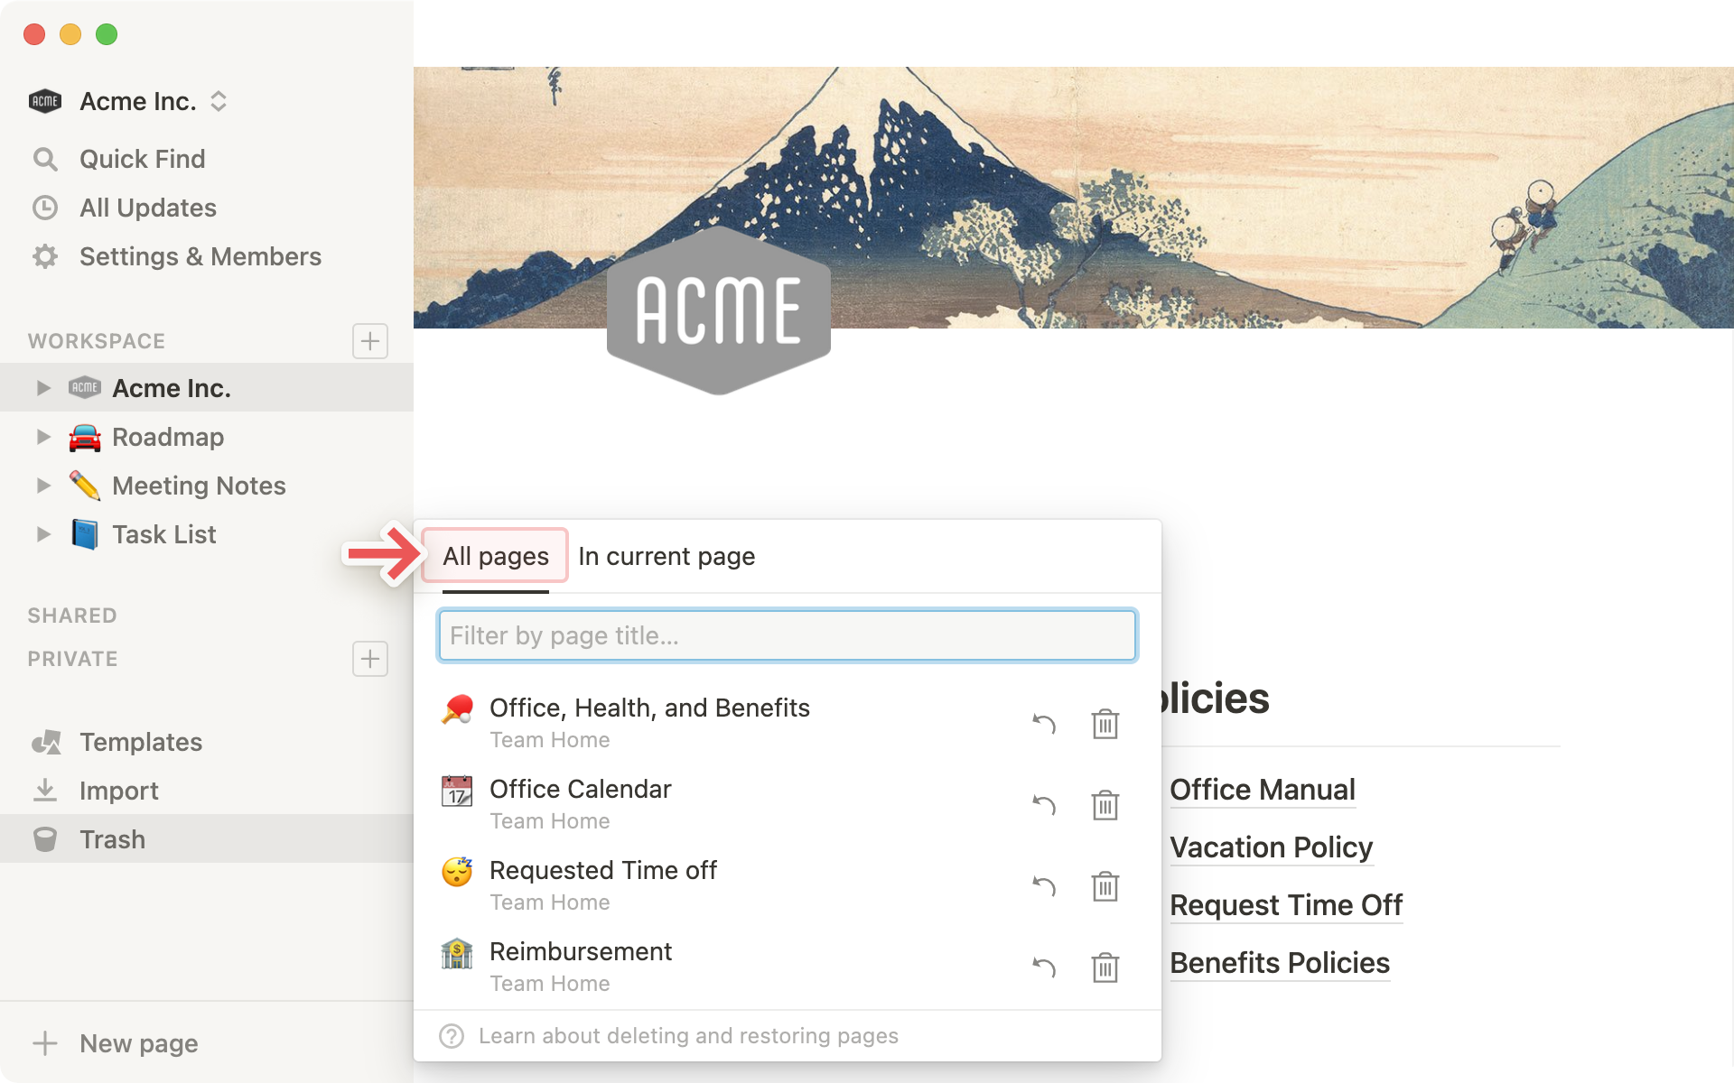Click the restore icon for Office Calendar

(1044, 802)
